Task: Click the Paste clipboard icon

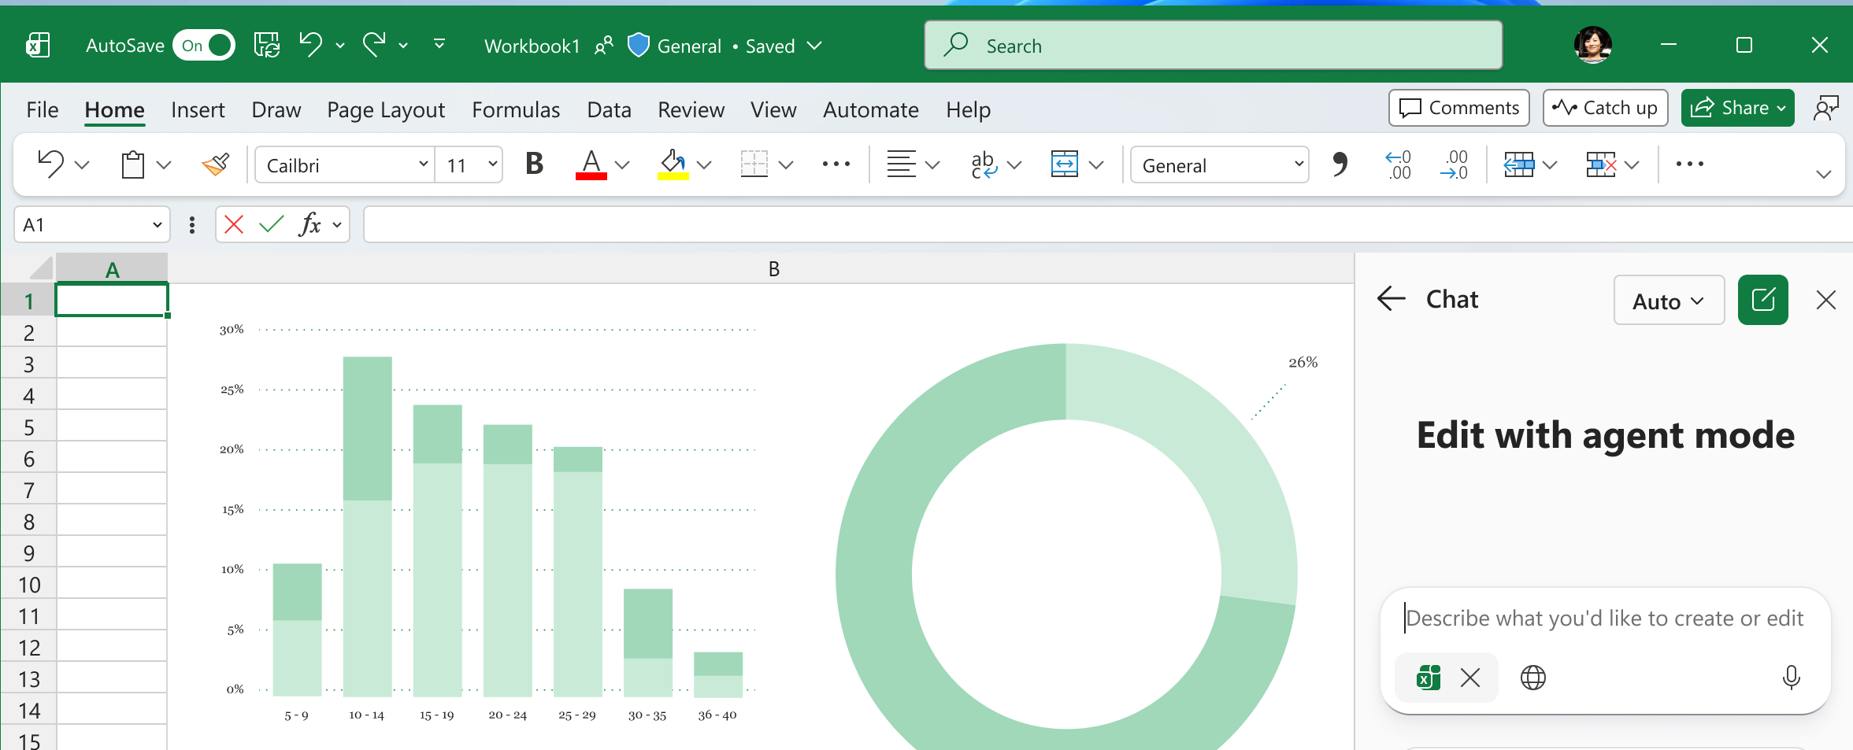Action: pos(133,164)
